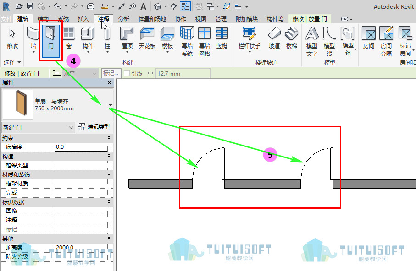This screenshot has height=271, width=416.
Task: Switch to the 视图 ribbon tab
Action: [x=200, y=19]
